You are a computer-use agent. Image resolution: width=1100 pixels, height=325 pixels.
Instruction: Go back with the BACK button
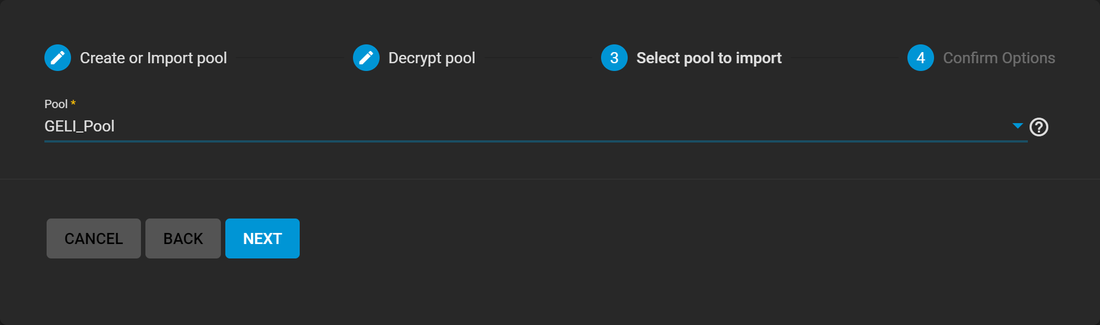pyautogui.click(x=183, y=238)
